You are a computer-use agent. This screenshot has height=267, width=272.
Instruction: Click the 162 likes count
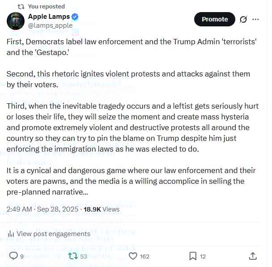coord(144,256)
